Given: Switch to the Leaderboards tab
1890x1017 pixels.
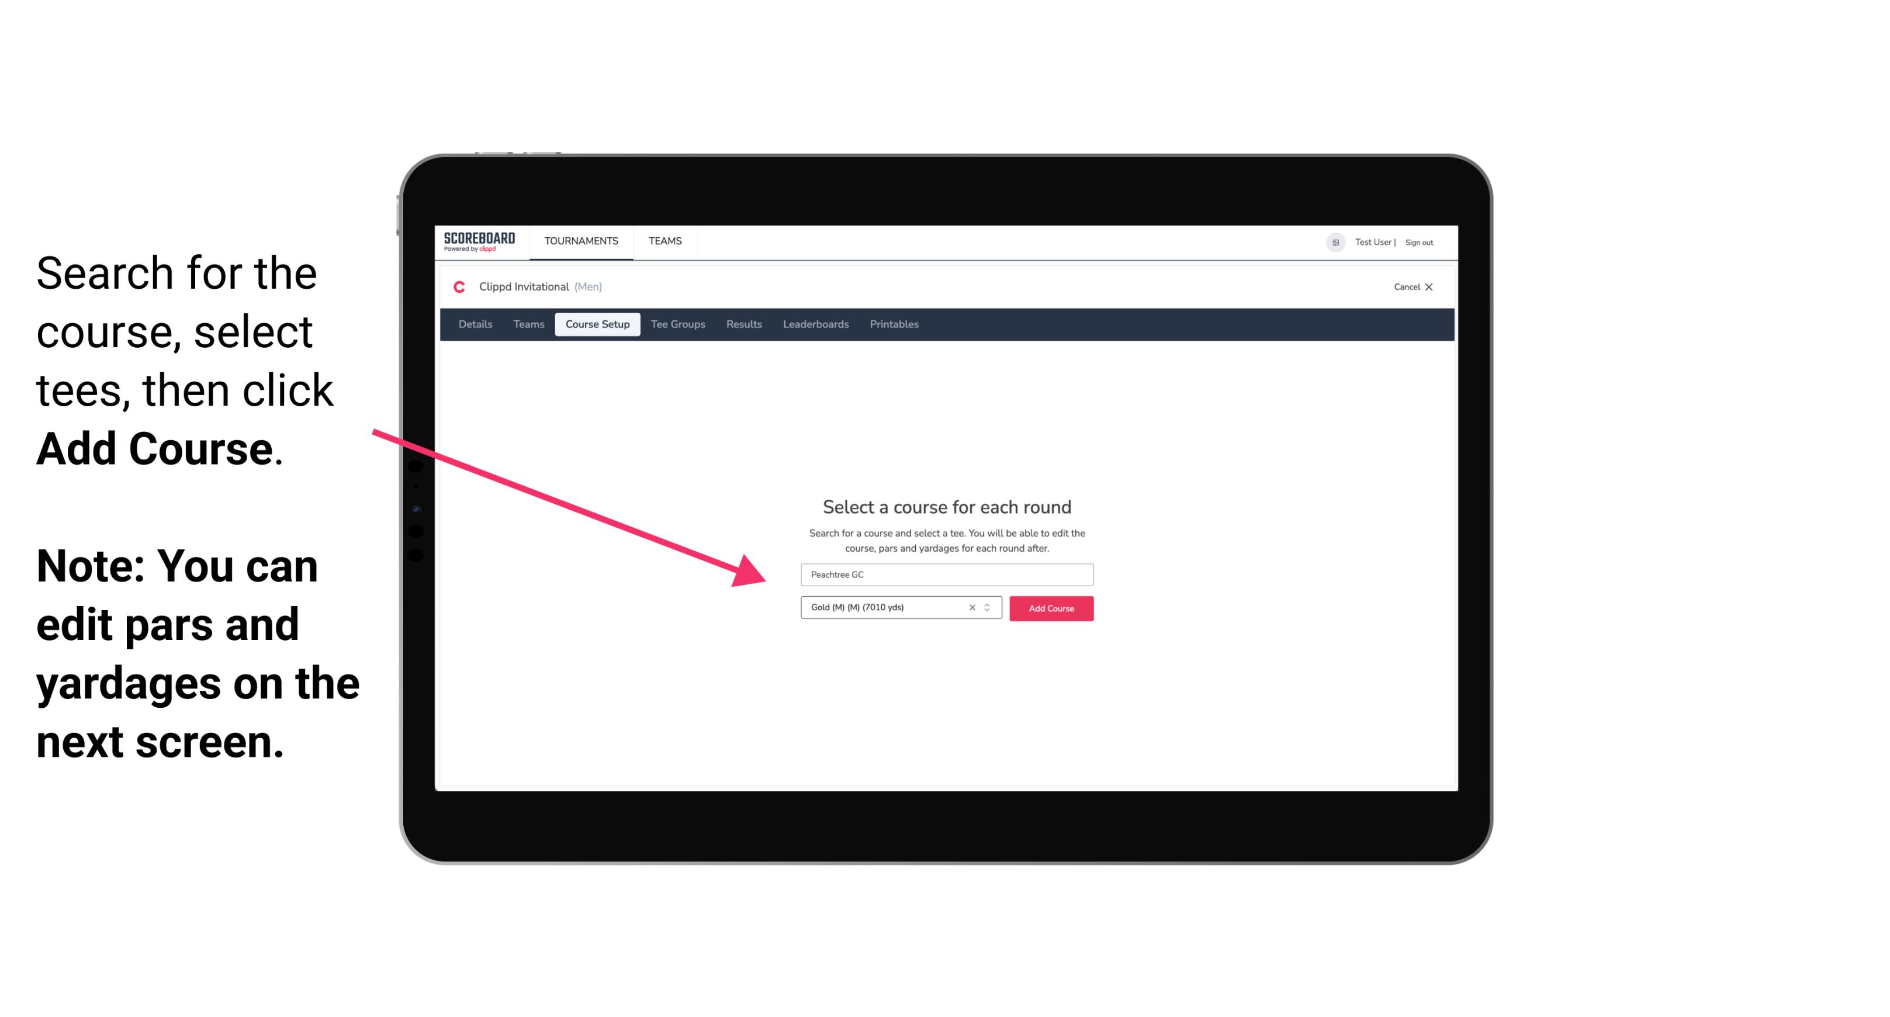Looking at the screenshot, I should tap(816, 324).
